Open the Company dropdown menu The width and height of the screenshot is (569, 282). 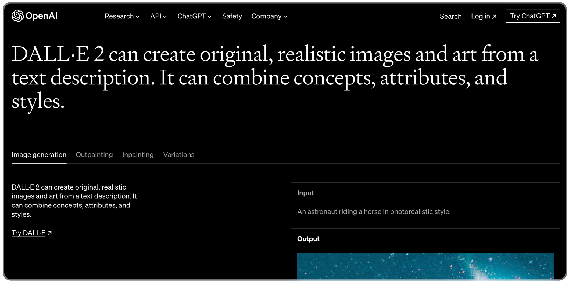click(x=269, y=16)
